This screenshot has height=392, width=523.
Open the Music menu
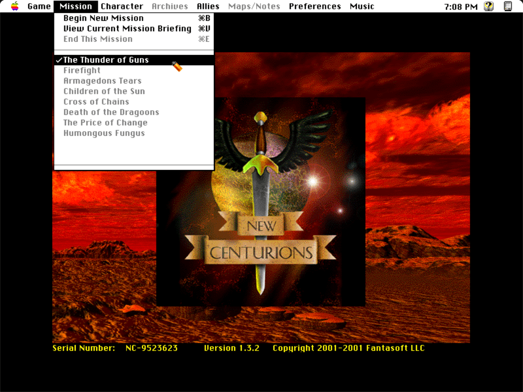[362, 6]
